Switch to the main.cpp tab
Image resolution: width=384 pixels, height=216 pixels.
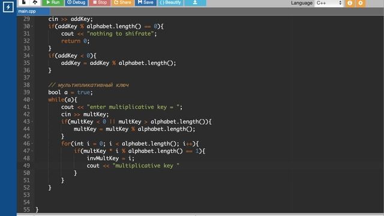33,11
